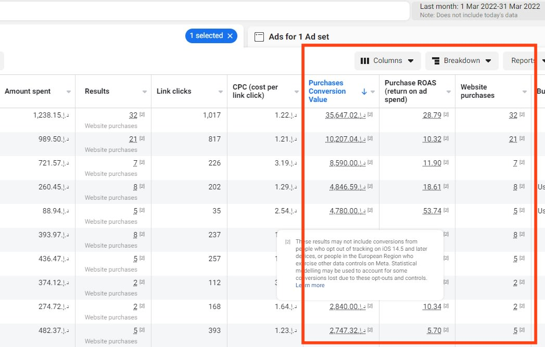Remove the '1 selected' filter with X
Image resolution: width=545 pixels, height=347 pixels.
(230, 36)
